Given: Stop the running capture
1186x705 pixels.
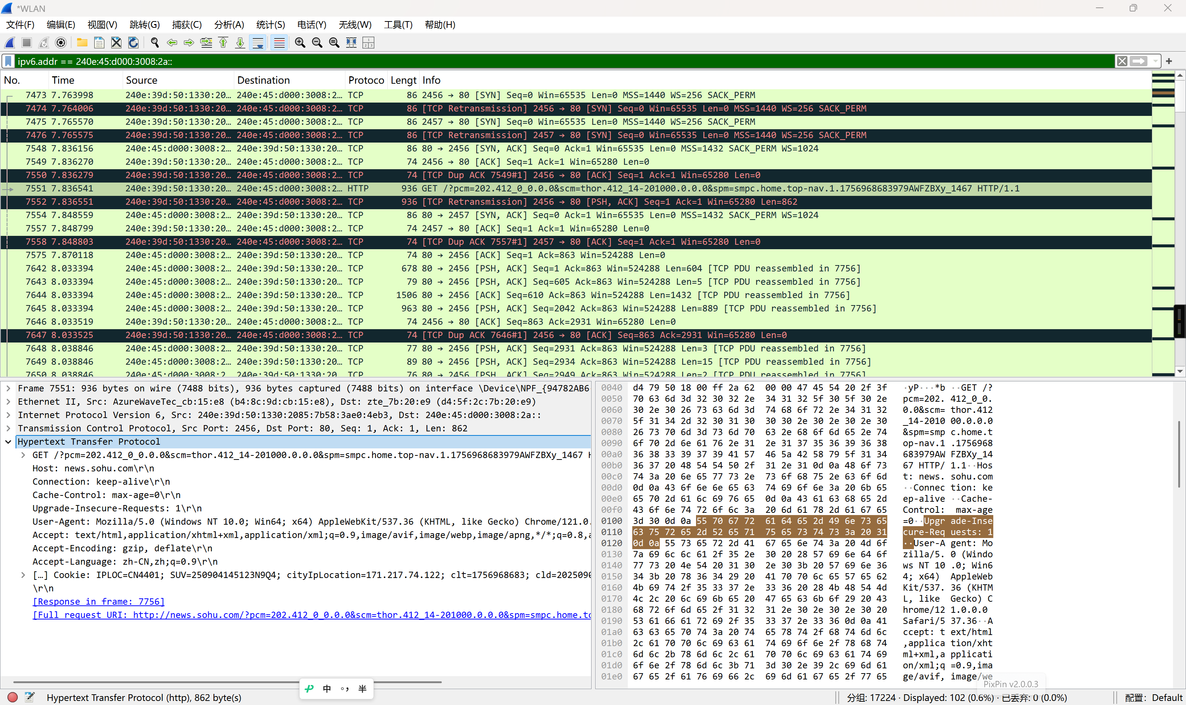Looking at the screenshot, I should pyautogui.click(x=27, y=43).
